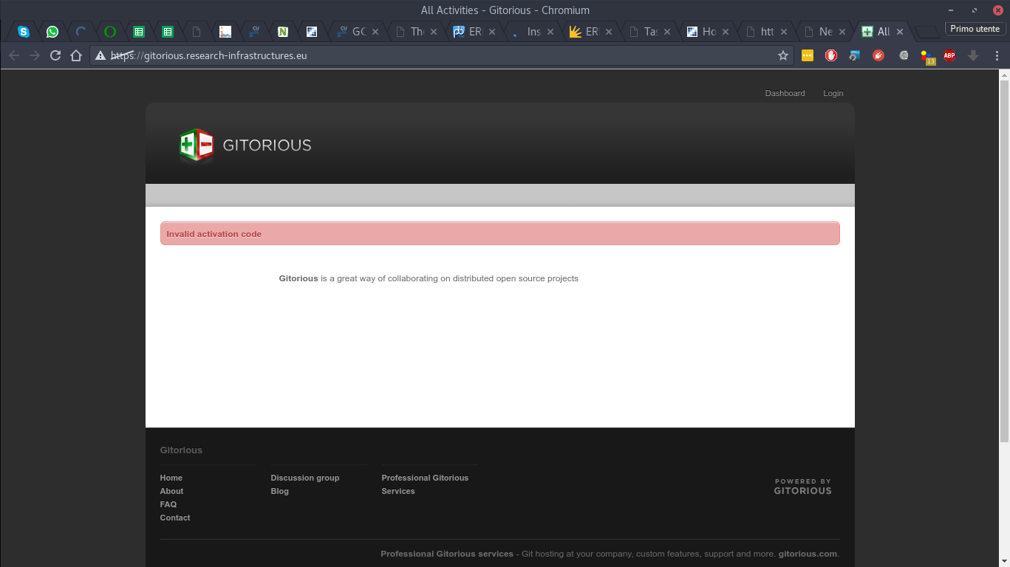Image resolution: width=1010 pixels, height=567 pixels.
Task: Open the grey globe extension icon
Action: [903, 55]
